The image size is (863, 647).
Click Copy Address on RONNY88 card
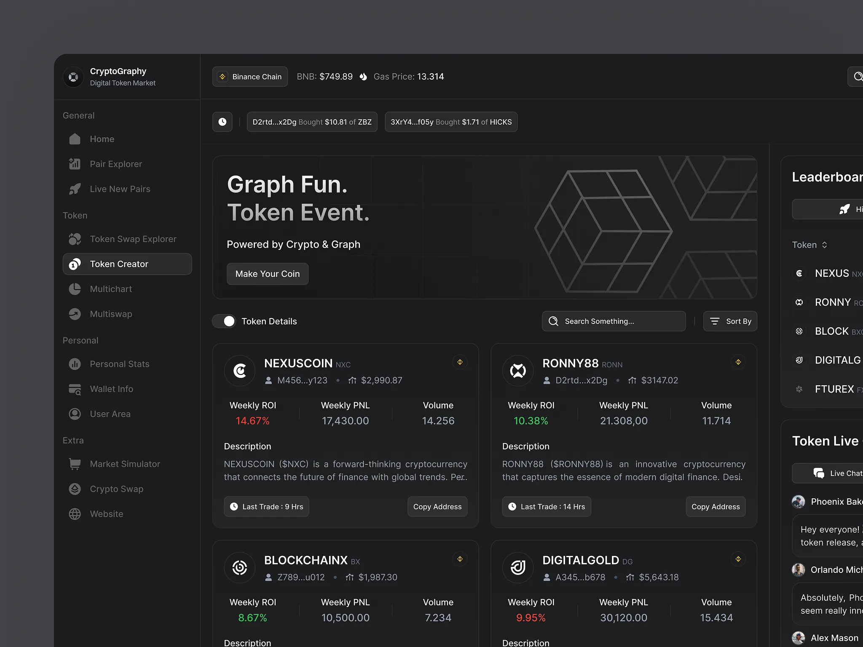coord(715,506)
